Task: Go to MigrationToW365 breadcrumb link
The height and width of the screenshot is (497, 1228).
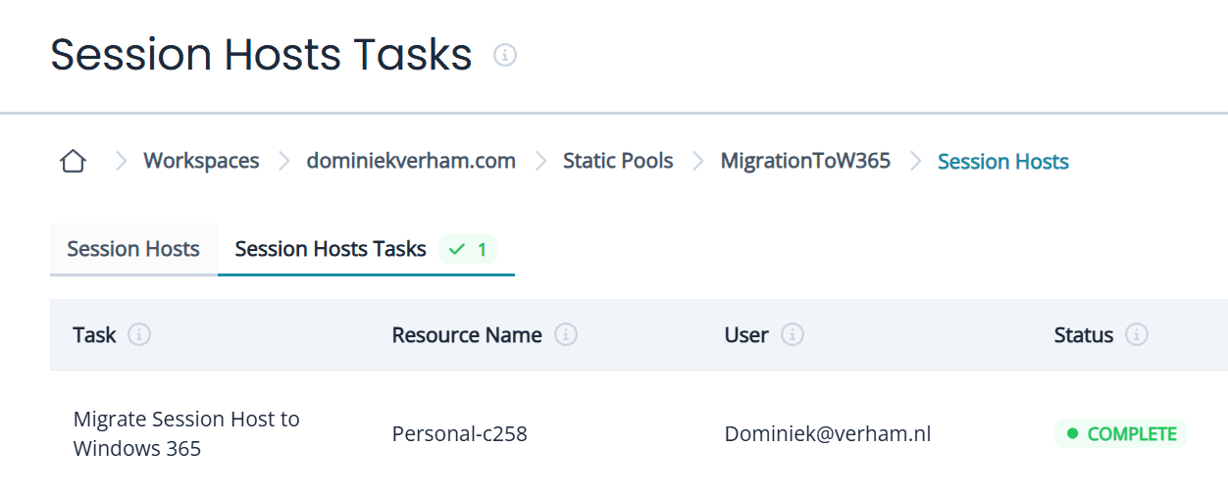Action: click(805, 161)
